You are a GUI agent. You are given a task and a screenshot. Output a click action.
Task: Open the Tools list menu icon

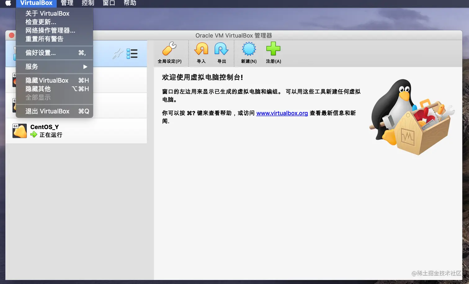click(x=132, y=54)
